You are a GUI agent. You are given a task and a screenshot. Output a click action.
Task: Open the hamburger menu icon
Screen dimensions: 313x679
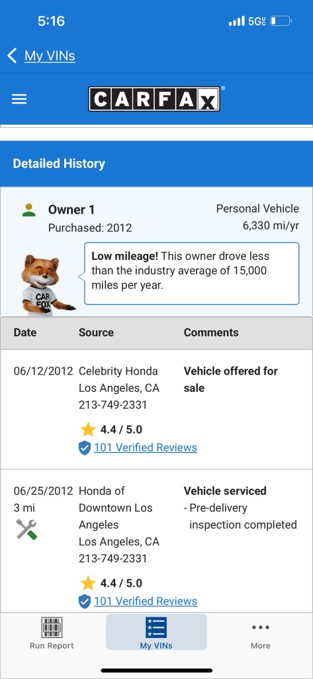19,99
